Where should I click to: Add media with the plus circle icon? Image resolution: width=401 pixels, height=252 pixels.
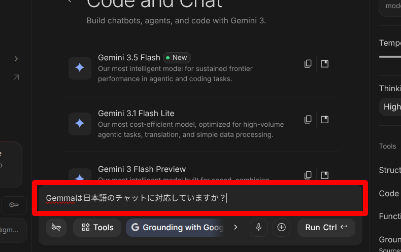click(281, 227)
